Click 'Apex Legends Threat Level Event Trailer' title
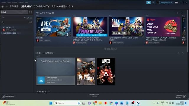Screen dimensions: 189x106 [x=123, y=39]
